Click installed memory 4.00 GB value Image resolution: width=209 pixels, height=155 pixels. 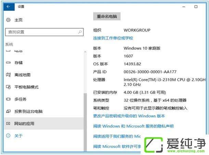pyautogui.click(x=145, y=92)
